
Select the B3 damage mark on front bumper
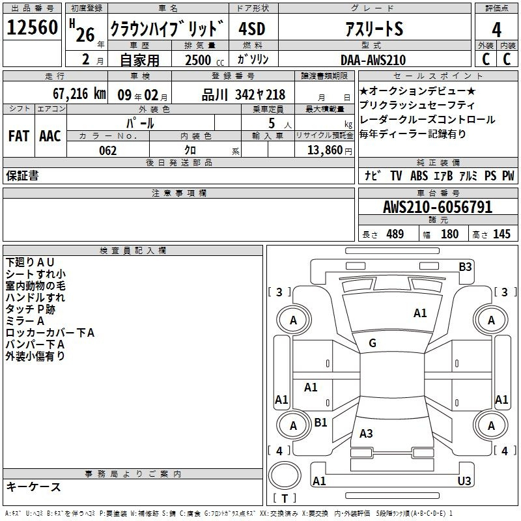(x=465, y=266)
